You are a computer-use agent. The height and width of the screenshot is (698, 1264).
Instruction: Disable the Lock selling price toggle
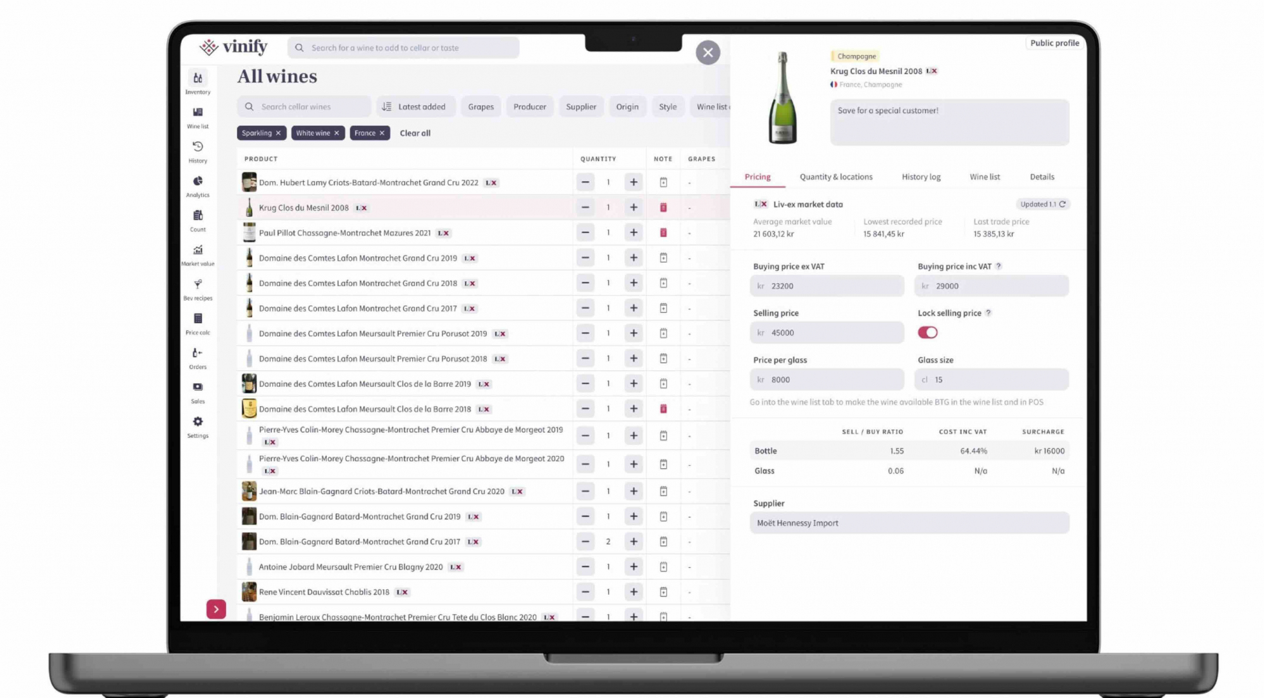coord(927,332)
